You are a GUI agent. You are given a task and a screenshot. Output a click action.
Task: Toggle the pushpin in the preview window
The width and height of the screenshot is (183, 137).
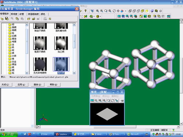(122, 100)
